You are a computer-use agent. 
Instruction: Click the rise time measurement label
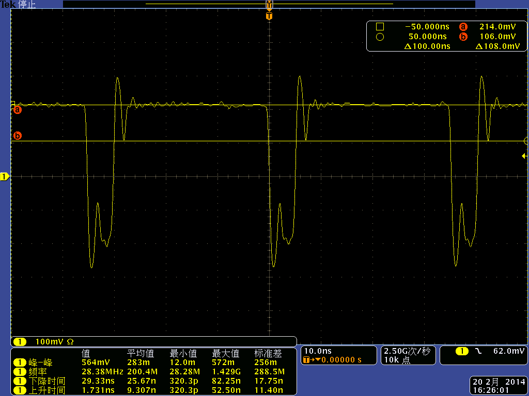pyautogui.click(x=47, y=390)
